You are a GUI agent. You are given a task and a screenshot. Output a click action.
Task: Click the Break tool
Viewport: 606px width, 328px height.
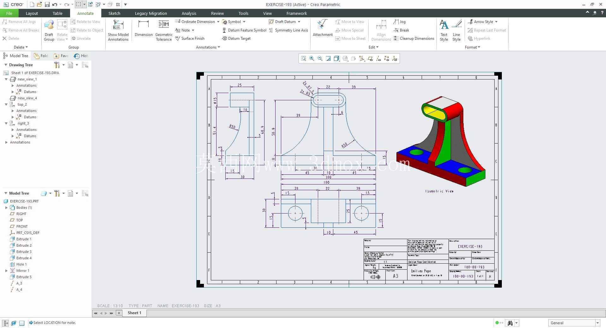401,30
